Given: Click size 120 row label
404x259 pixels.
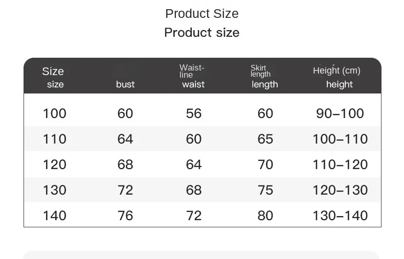Looking at the screenshot, I should 55,164.
